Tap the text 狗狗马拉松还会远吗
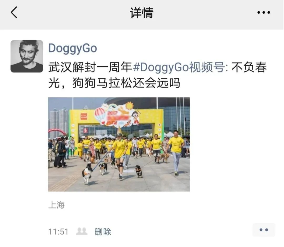This screenshot has height=247, width=284. tap(126, 83)
